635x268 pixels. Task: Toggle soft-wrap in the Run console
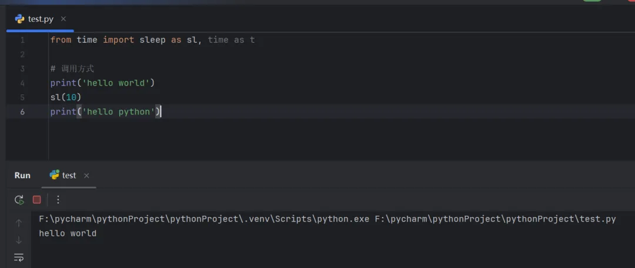click(19, 257)
